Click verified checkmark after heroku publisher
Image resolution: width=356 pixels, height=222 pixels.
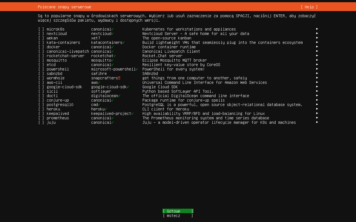click(106, 109)
